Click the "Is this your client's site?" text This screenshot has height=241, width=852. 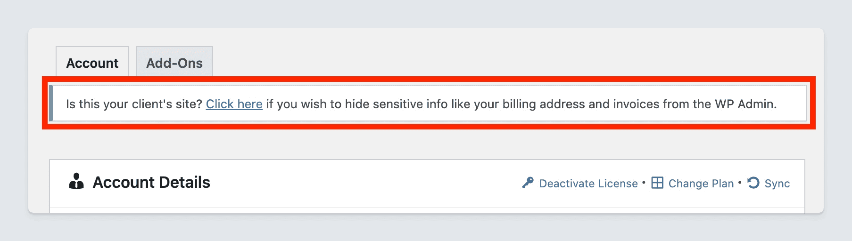[134, 104]
